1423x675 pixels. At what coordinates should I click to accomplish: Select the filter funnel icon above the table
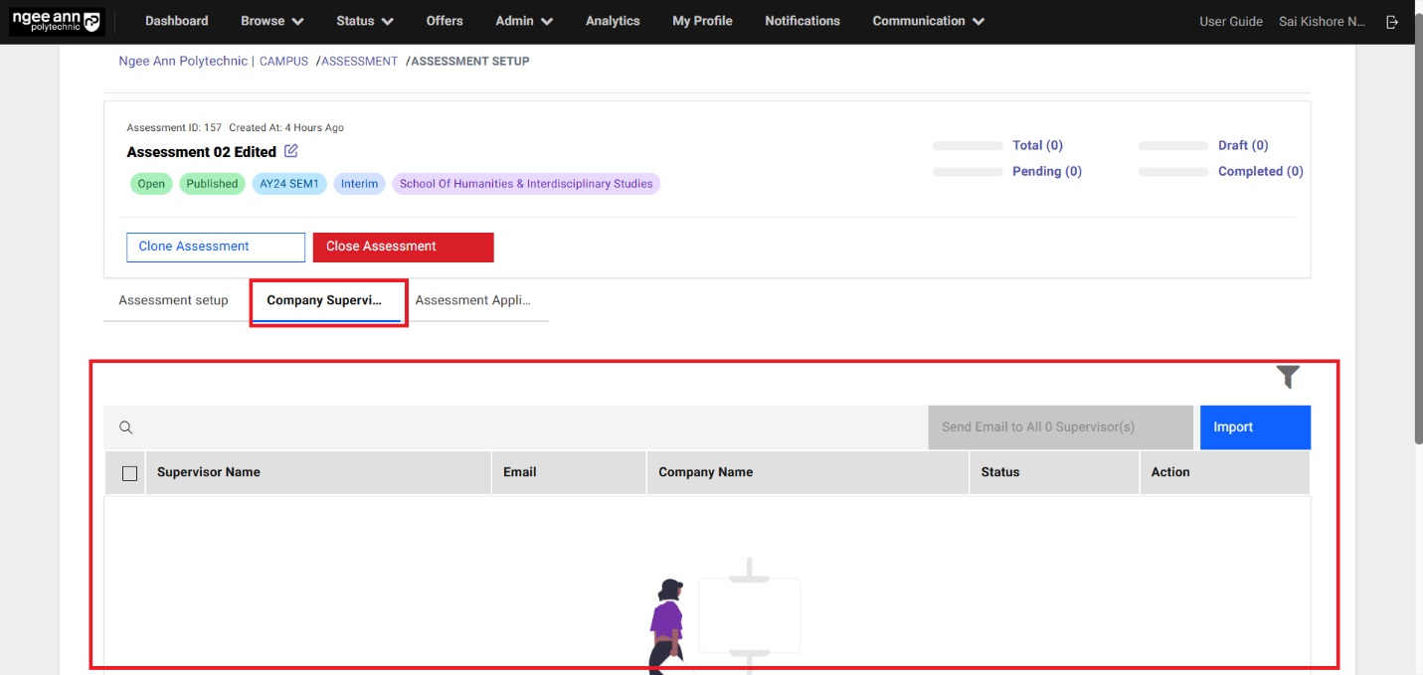[1288, 378]
